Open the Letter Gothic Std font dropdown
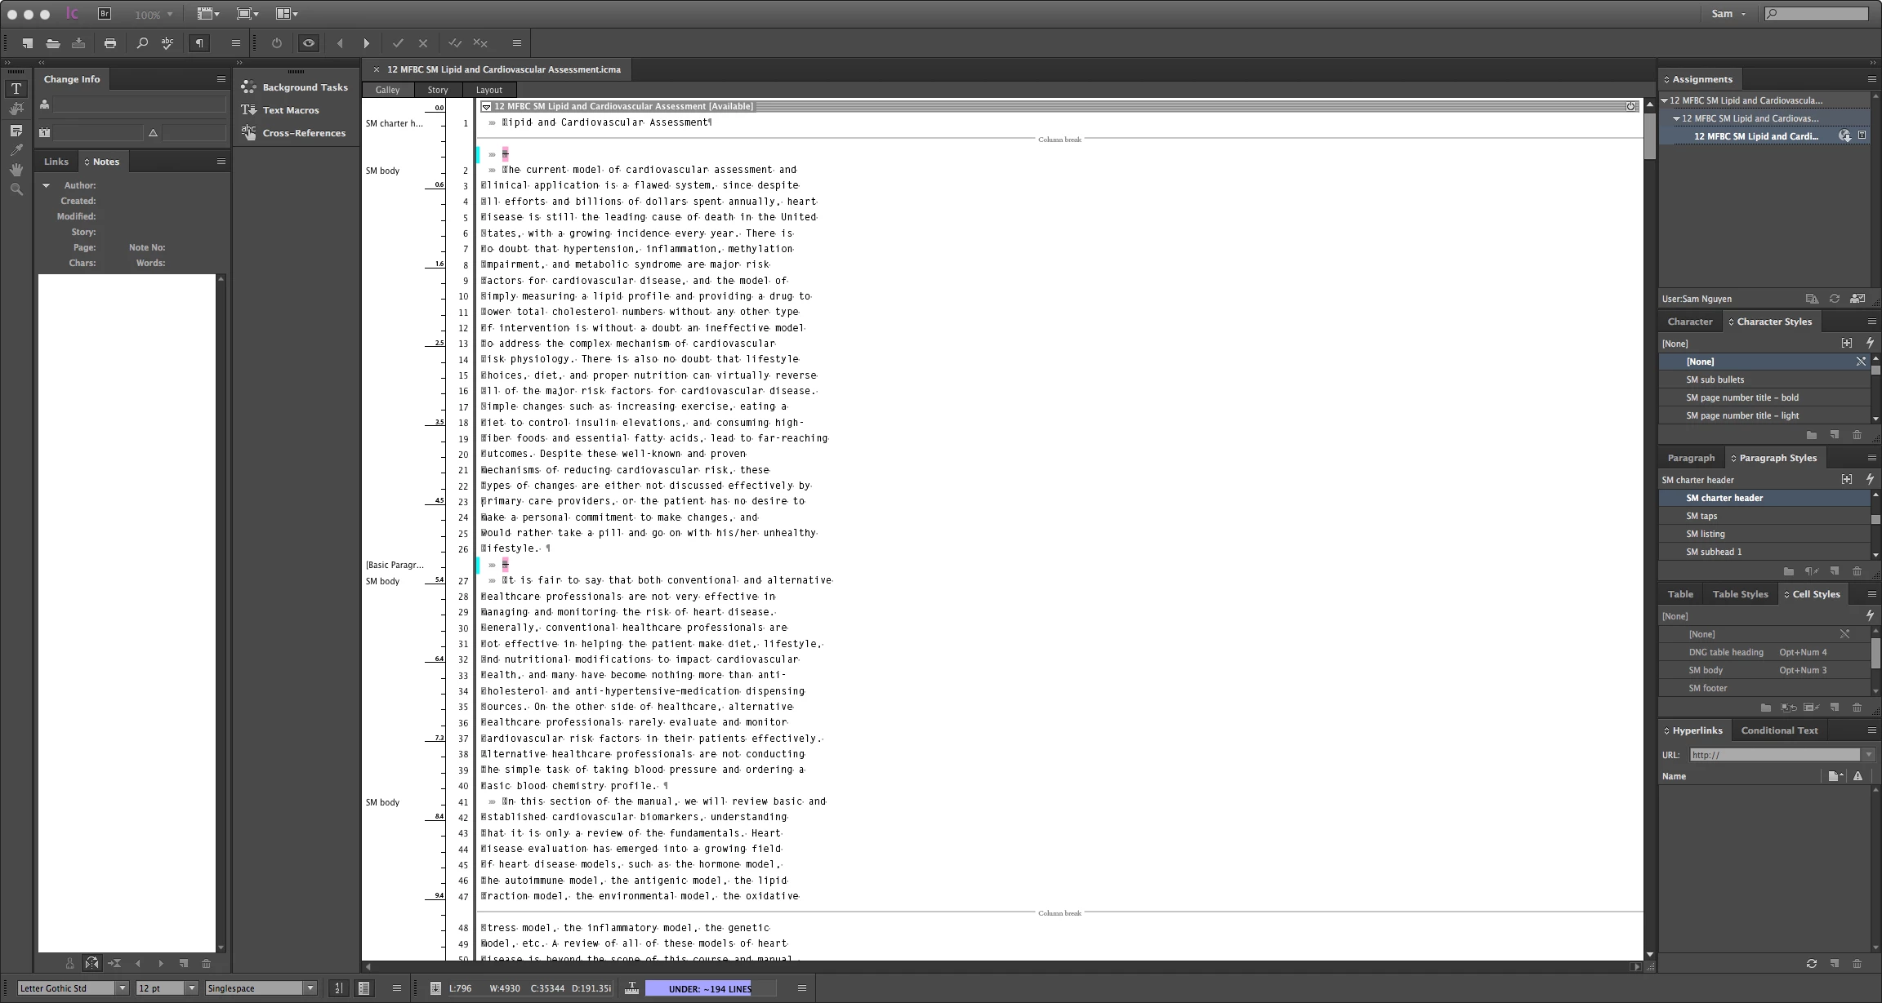Viewport: 1882px width, 1003px height. [x=123, y=988]
